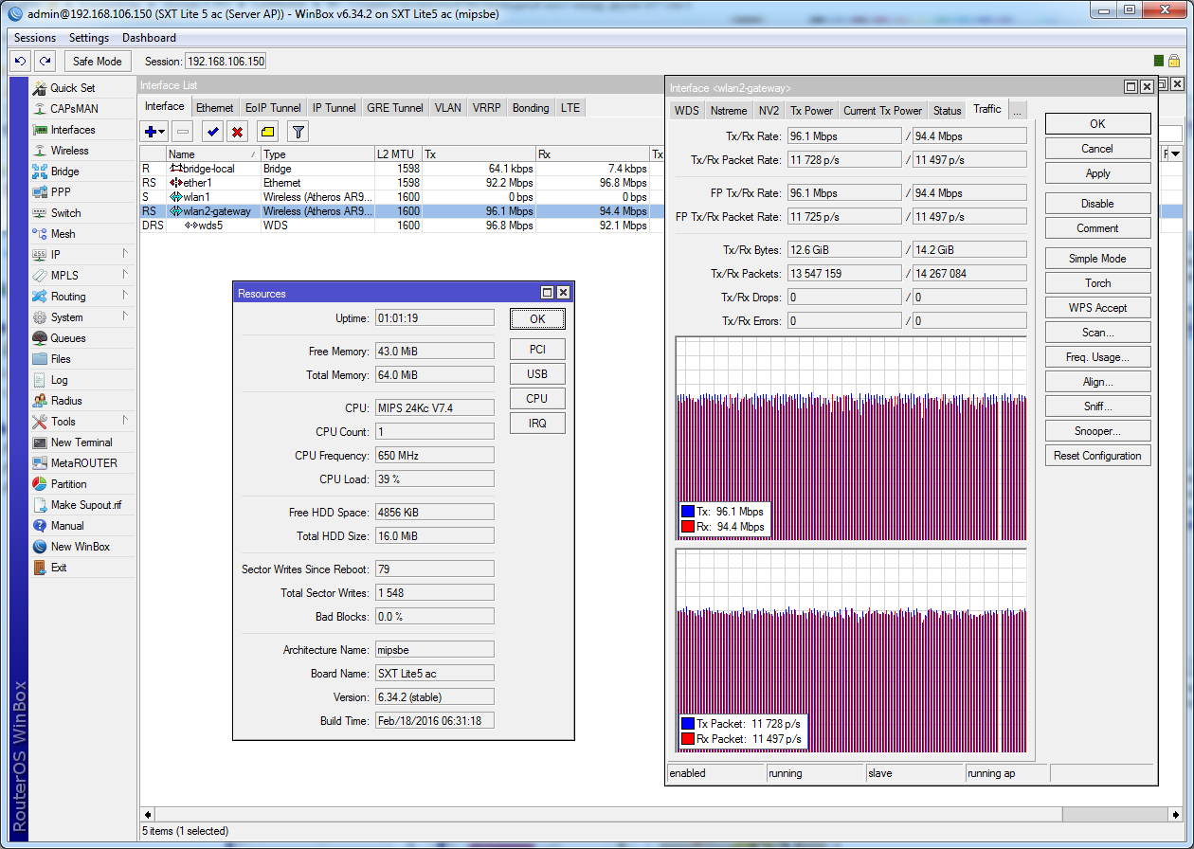
Task: Sort by the L2 MTU column header
Action: 398,154
